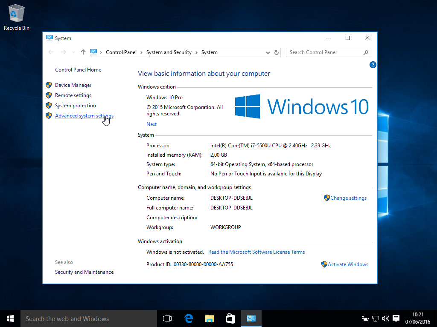Select the Product ID 00330-80000-00000-AA755
The height and width of the screenshot is (327, 437).
(203, 264)
